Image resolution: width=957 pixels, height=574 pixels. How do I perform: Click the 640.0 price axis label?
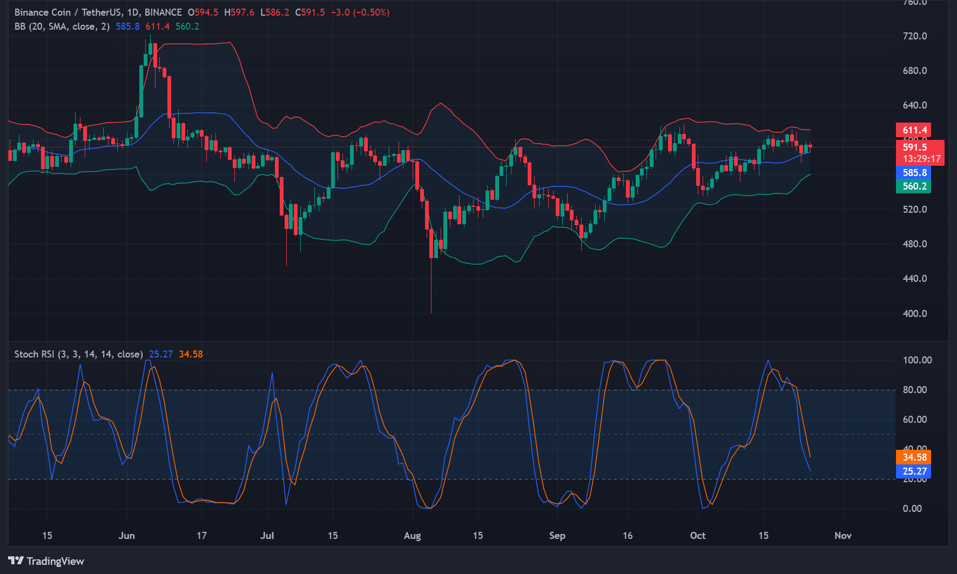[915, 105]
